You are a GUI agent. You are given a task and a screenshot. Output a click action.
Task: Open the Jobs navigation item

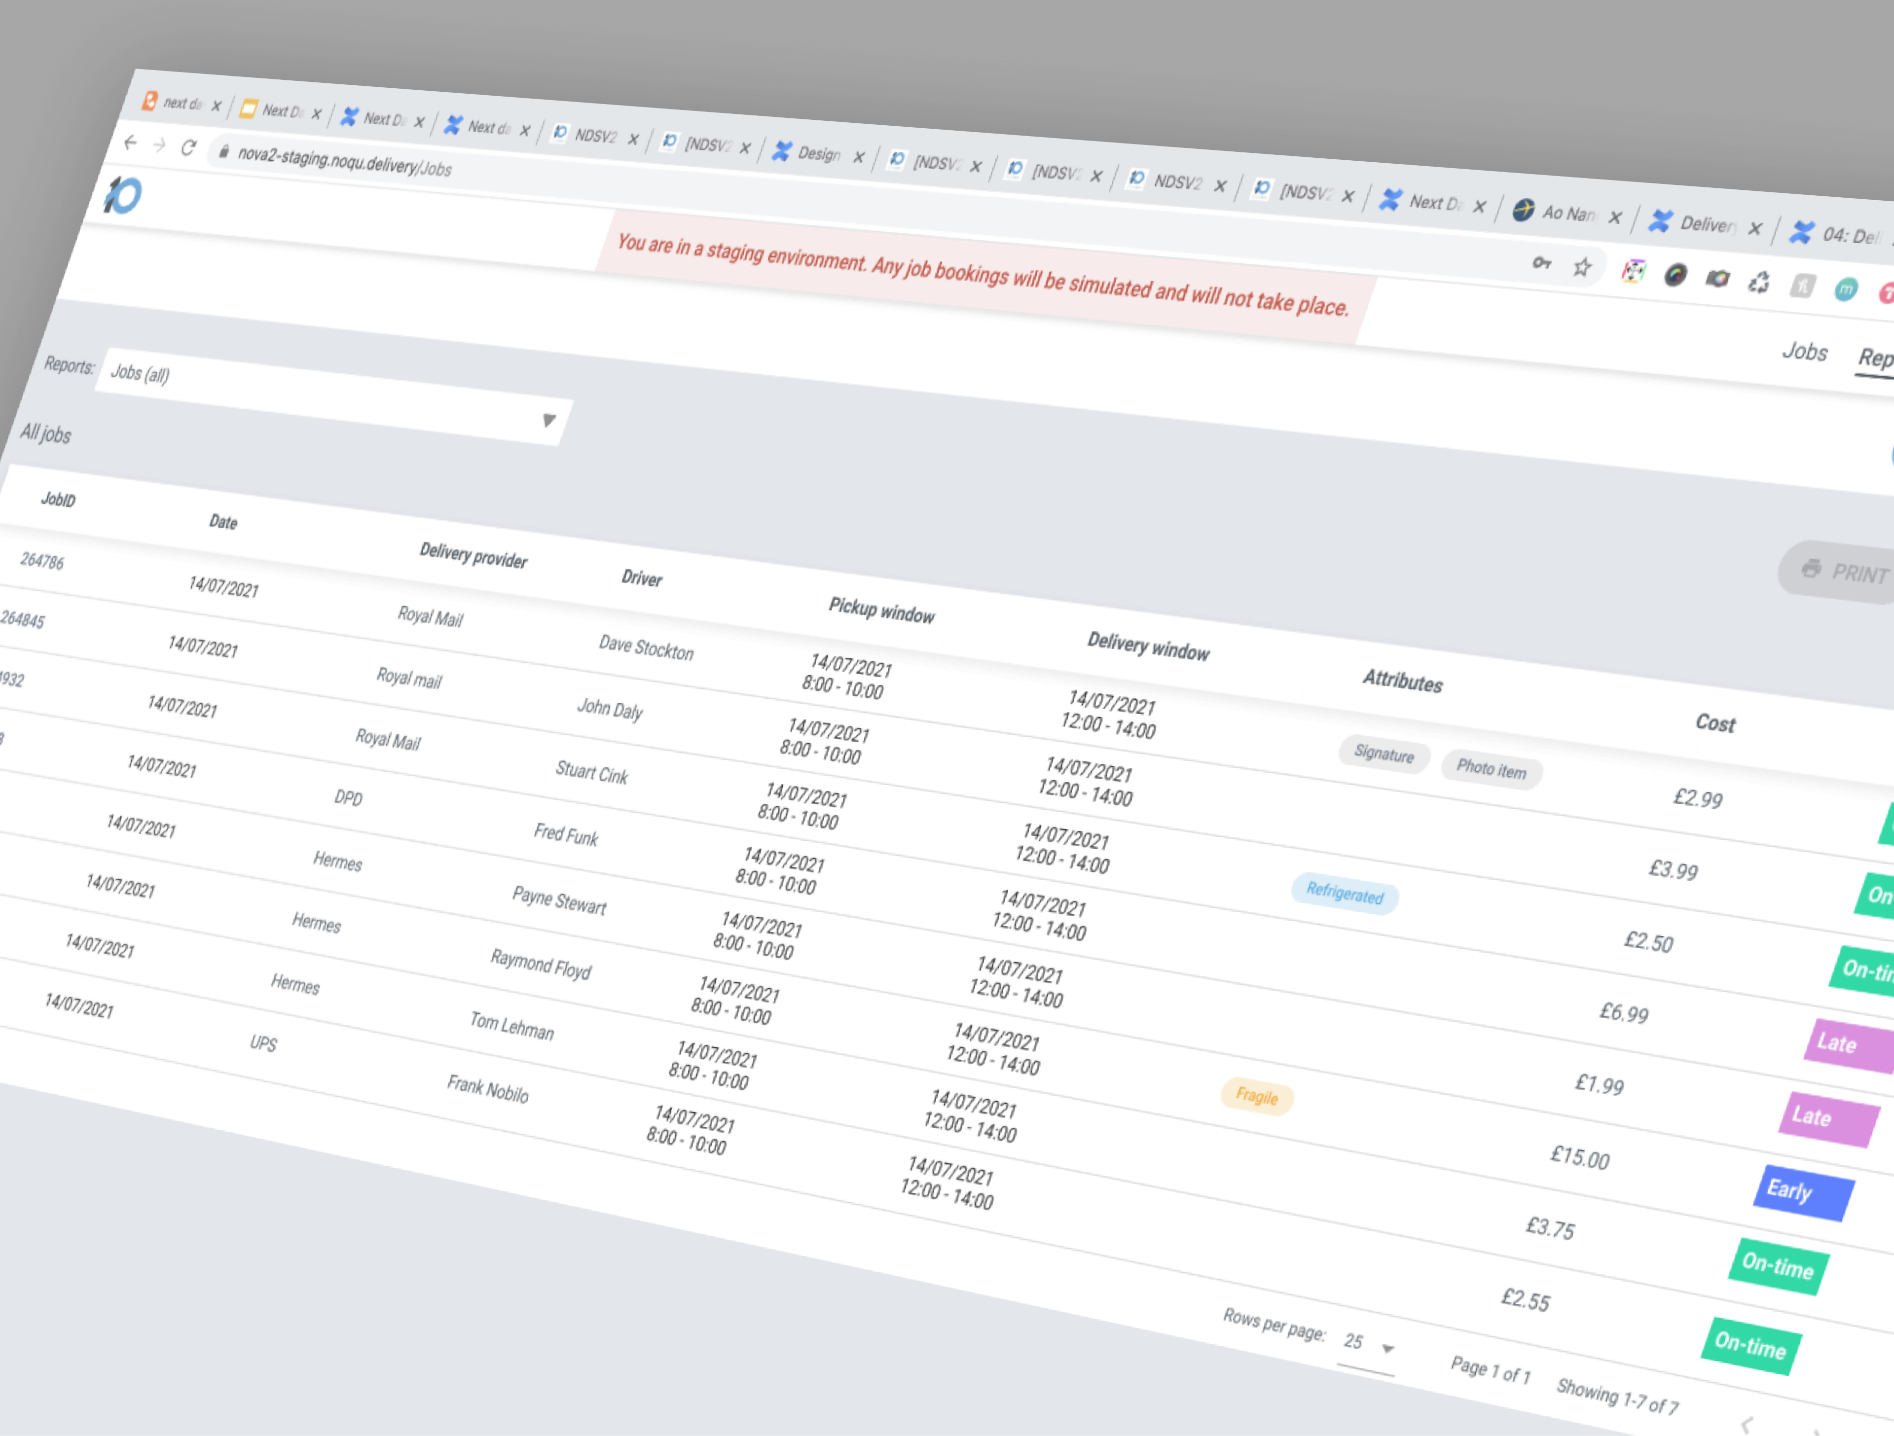[1804, 351]
